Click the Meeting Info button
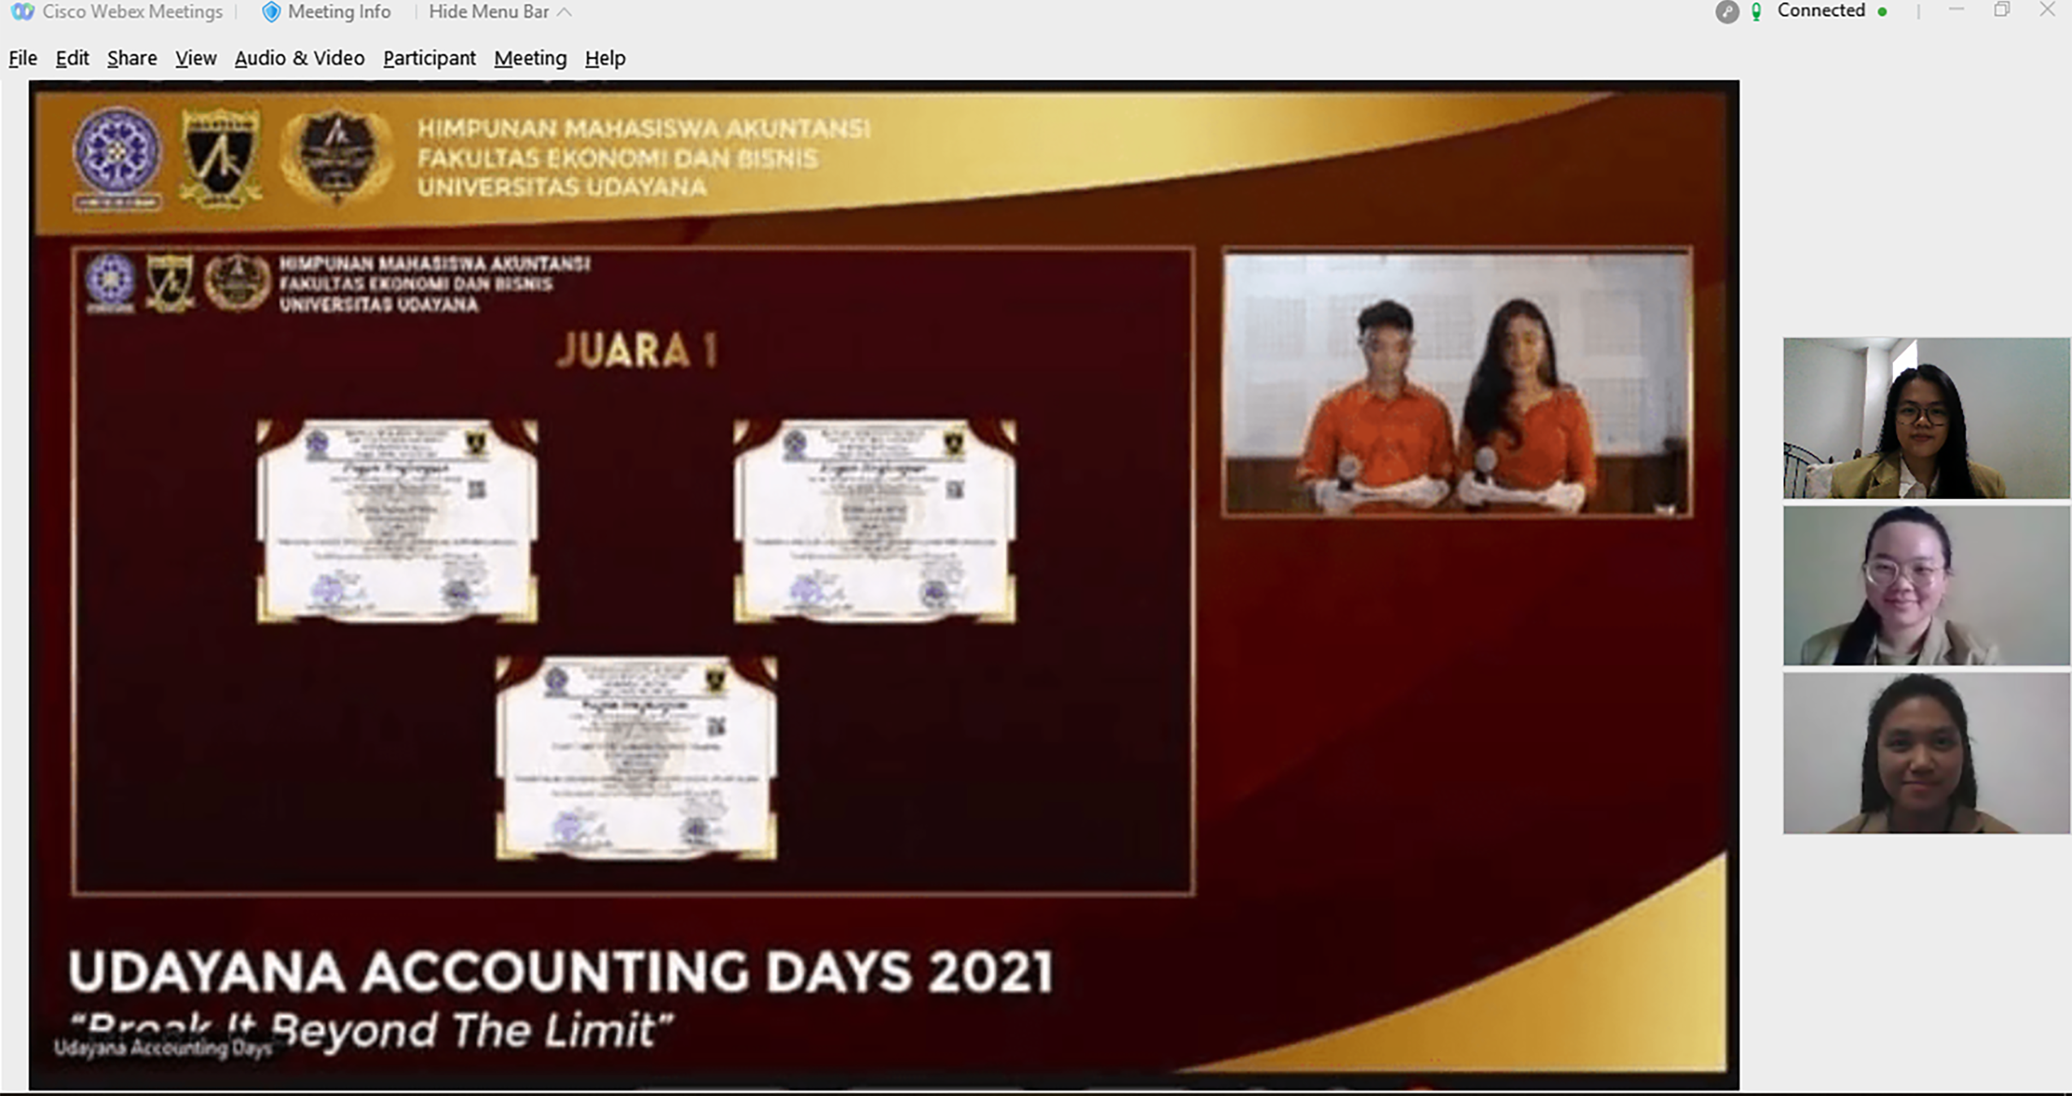This screenshot has height=1096, width=2072. 339,12
